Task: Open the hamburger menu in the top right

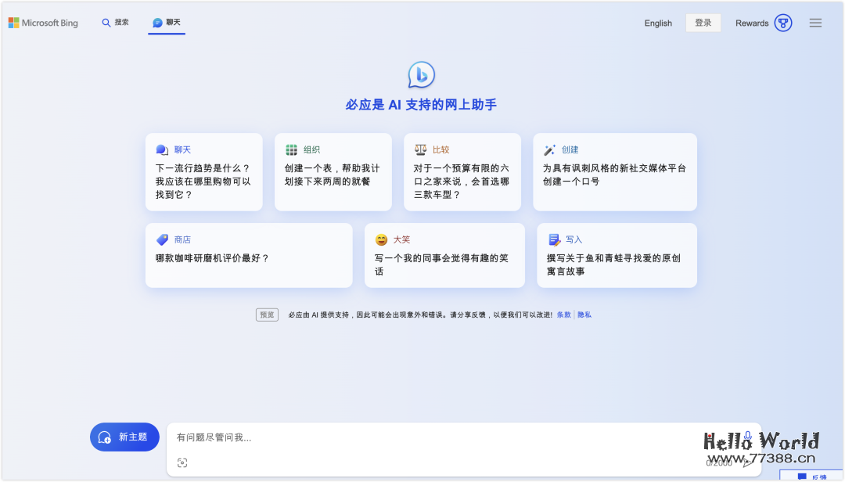Action: click(815, 23)
